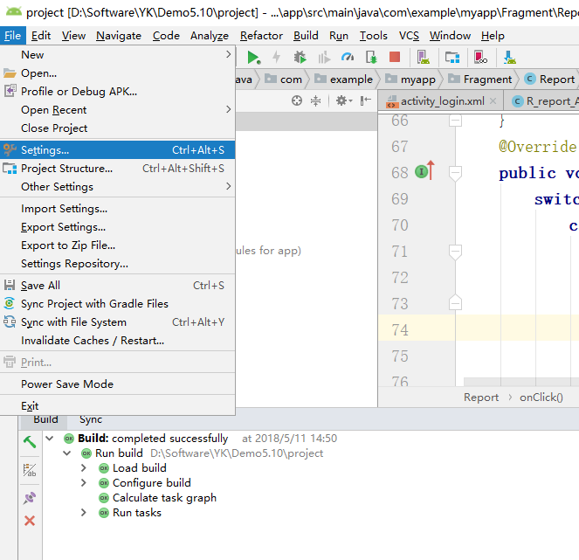Click the collapse all icon in project panel
Screen dimensions: 579x560
[316, 100]
